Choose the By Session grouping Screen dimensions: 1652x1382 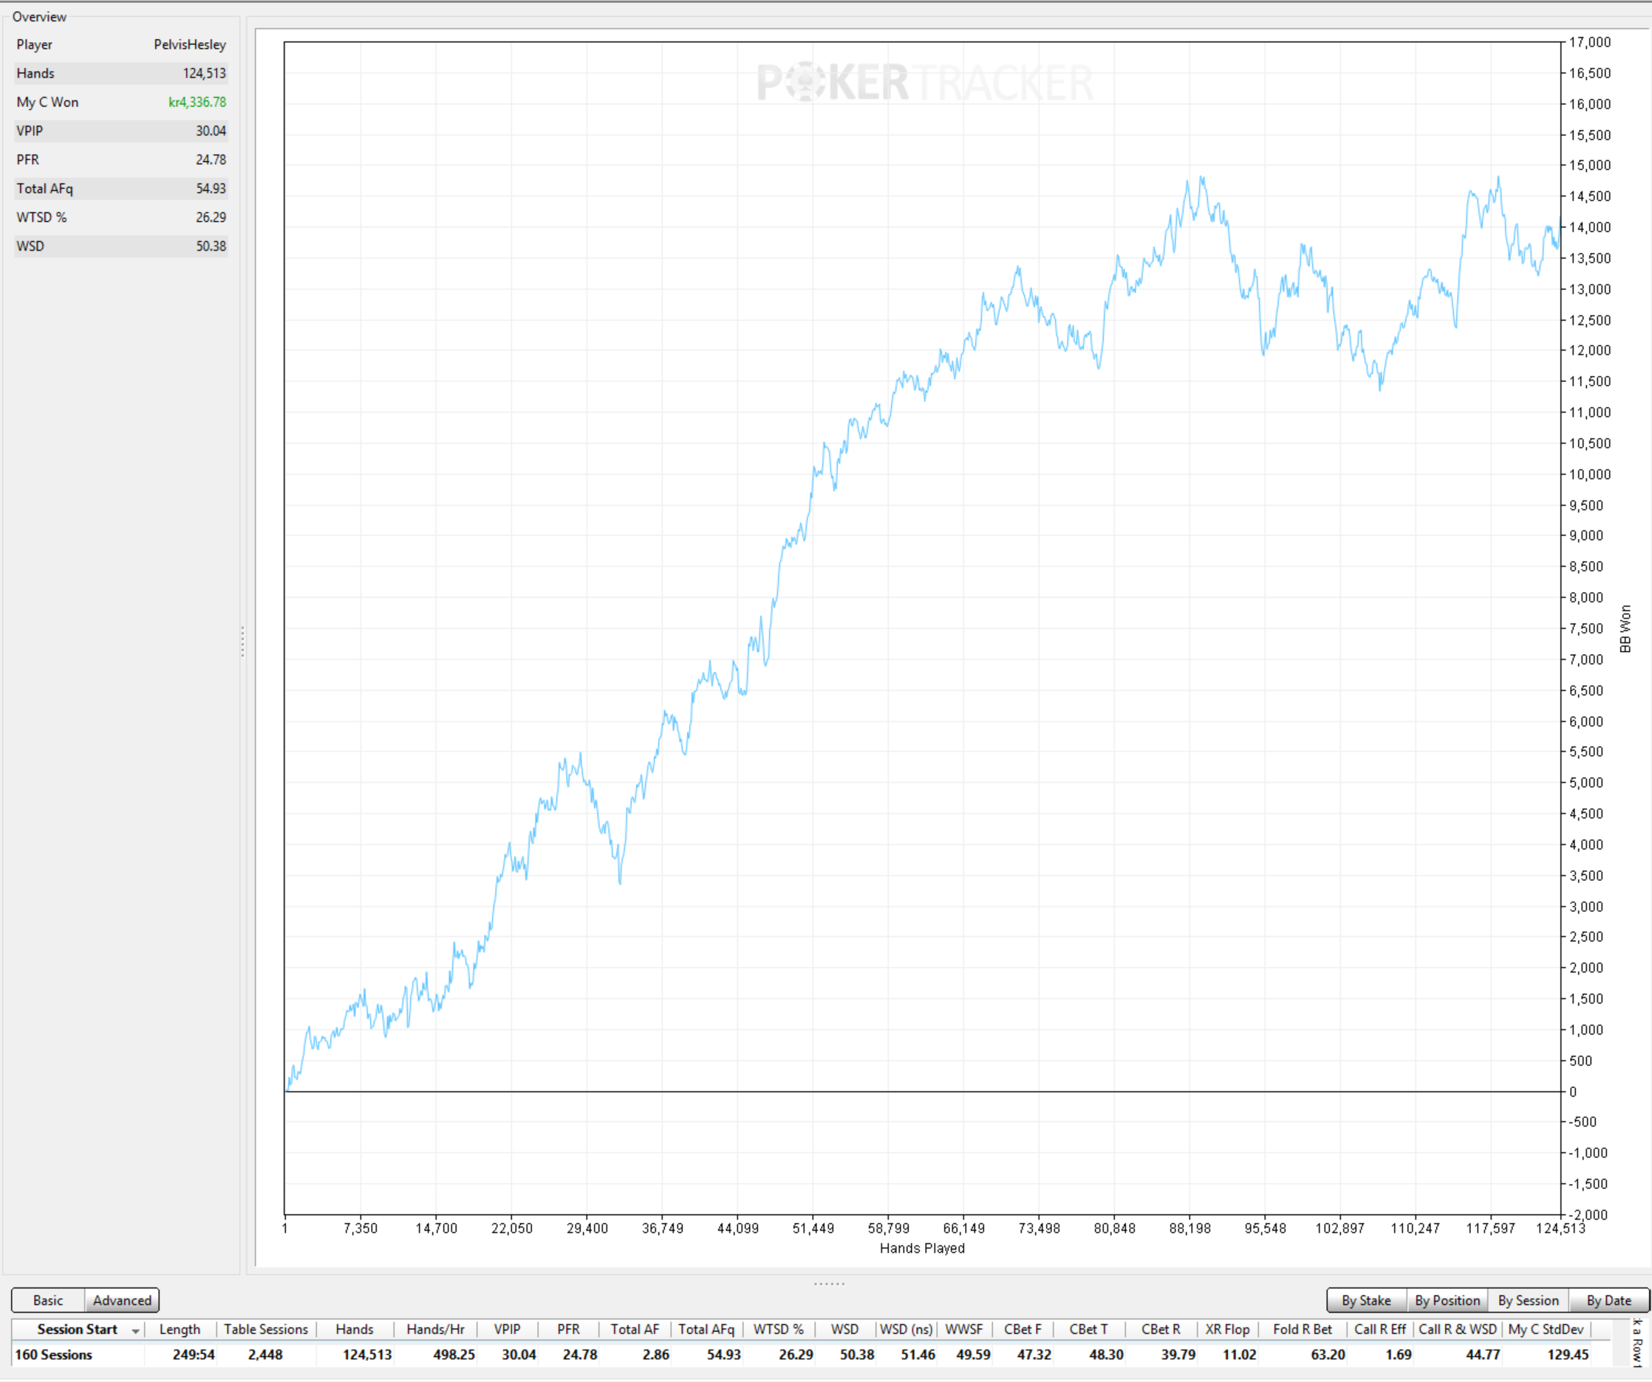coord(1529,1301)
